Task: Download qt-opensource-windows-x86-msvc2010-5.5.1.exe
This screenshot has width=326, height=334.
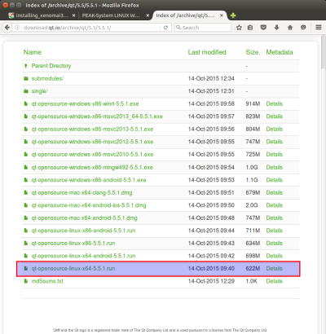Action: pos(92,154)
